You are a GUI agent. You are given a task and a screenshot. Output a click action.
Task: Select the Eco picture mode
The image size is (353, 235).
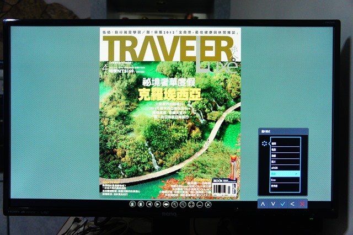tap(285, 180)
